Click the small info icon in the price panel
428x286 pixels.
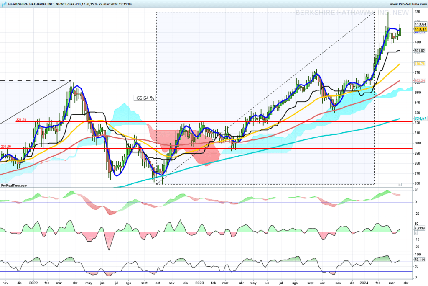click(x=400, y=185)
